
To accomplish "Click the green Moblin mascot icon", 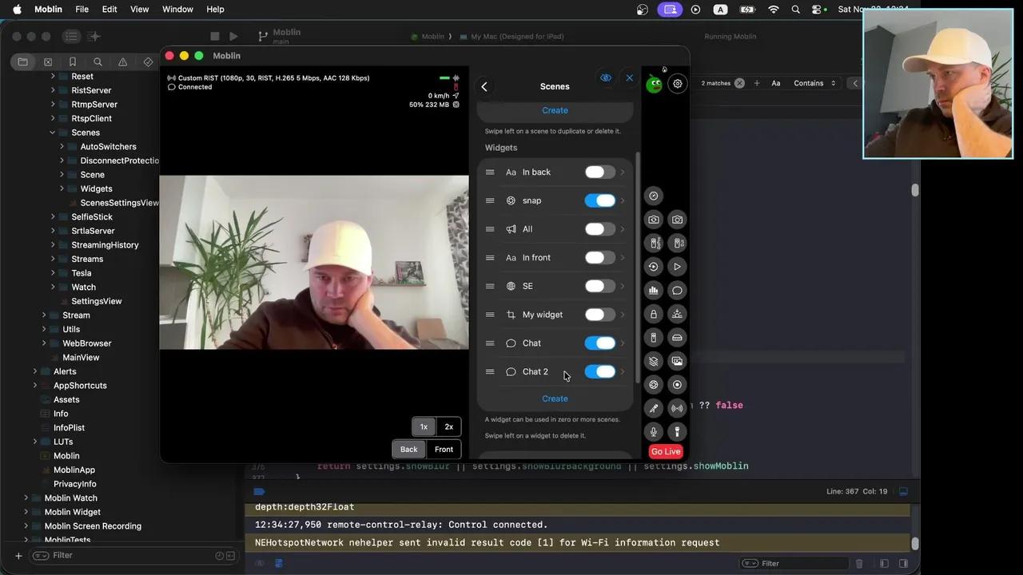I will pyautogui.click(x=654, y=83).
